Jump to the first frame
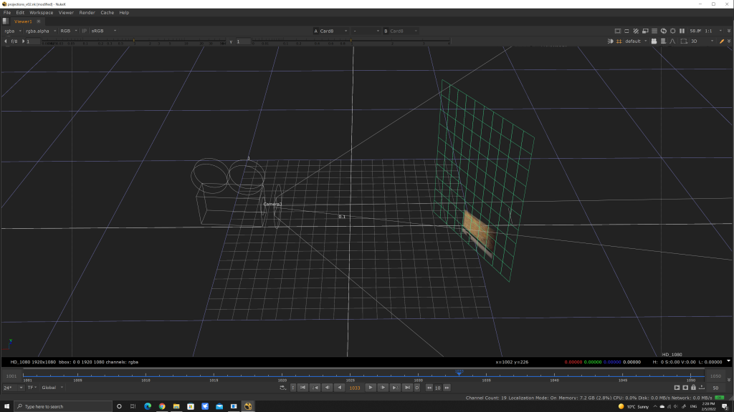 pyautogui.click(x=303, y=388)
